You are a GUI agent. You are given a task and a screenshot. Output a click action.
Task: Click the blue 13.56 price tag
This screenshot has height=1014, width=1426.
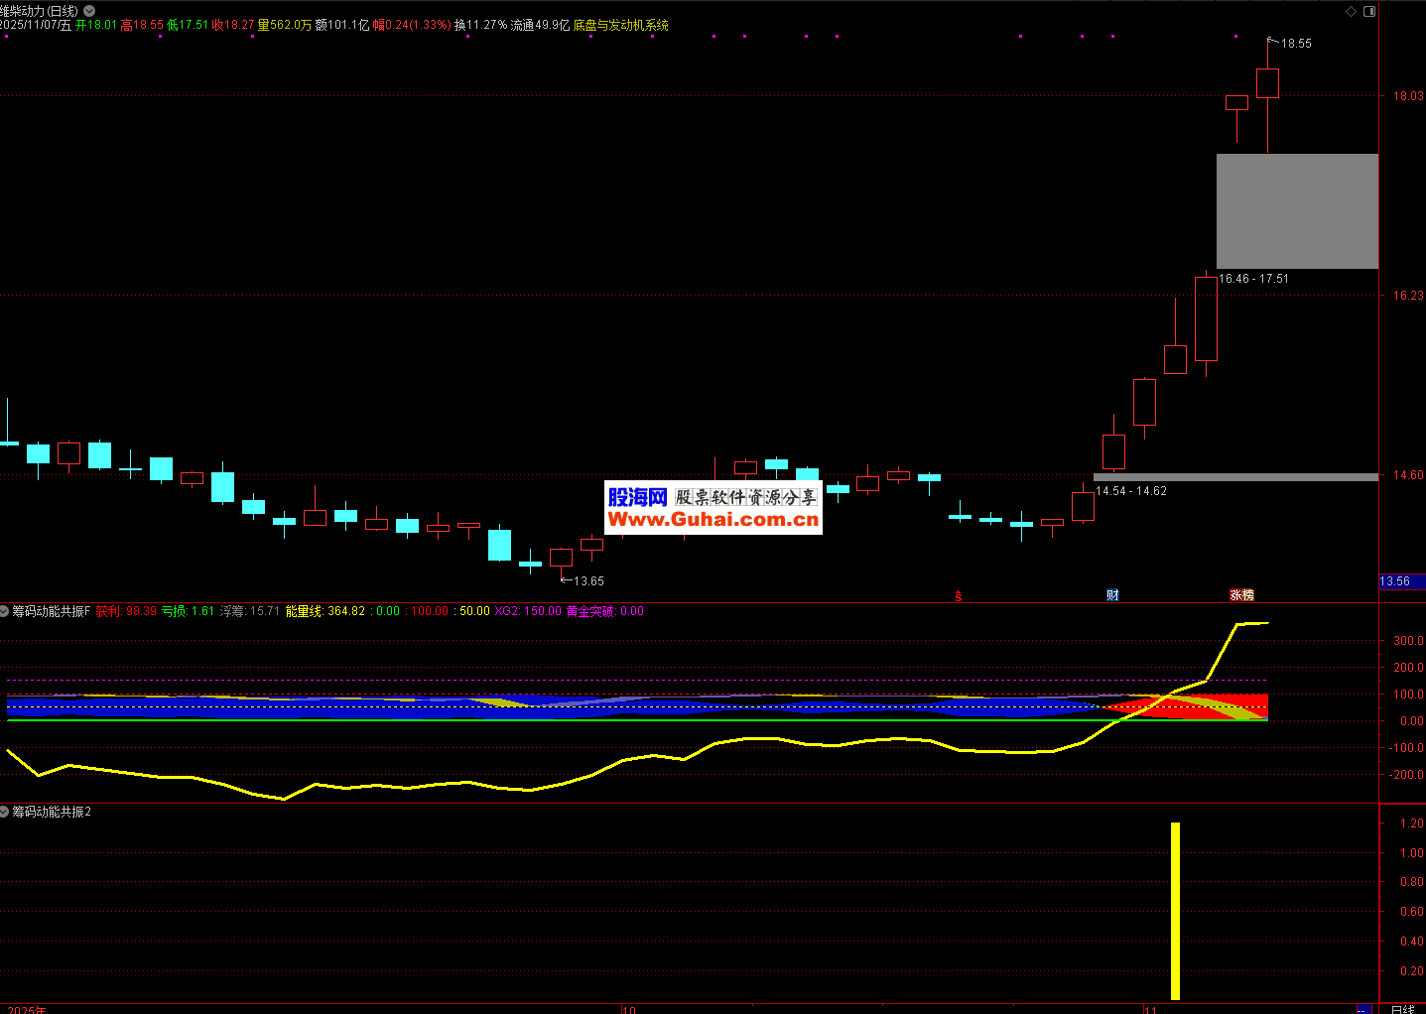coord(1396,581)
